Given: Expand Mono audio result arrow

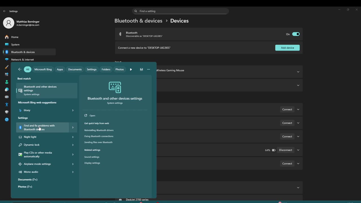Looking at the screenshot, I should [x=73, y=172].
